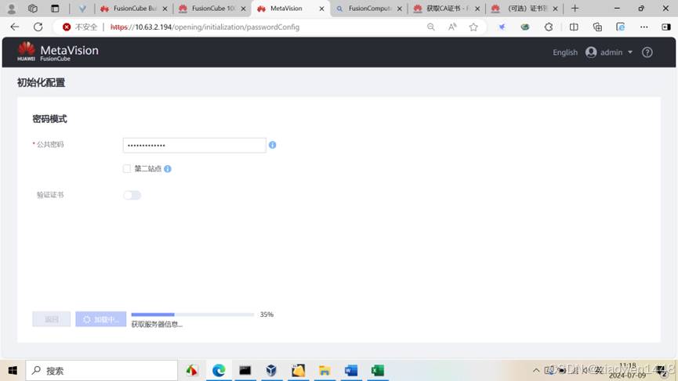
Task: Click the Huawei MetaVision logo
Action: (x=58, y=52)
